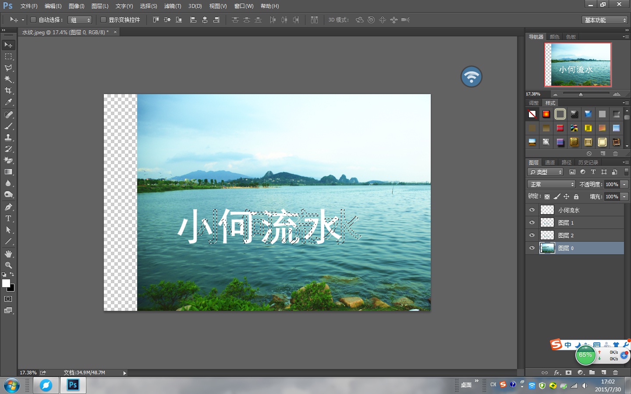Screen dimensions: 631x394
Task: Select the Hand tool
Action: pyautogui.click(x=8, y=254)
